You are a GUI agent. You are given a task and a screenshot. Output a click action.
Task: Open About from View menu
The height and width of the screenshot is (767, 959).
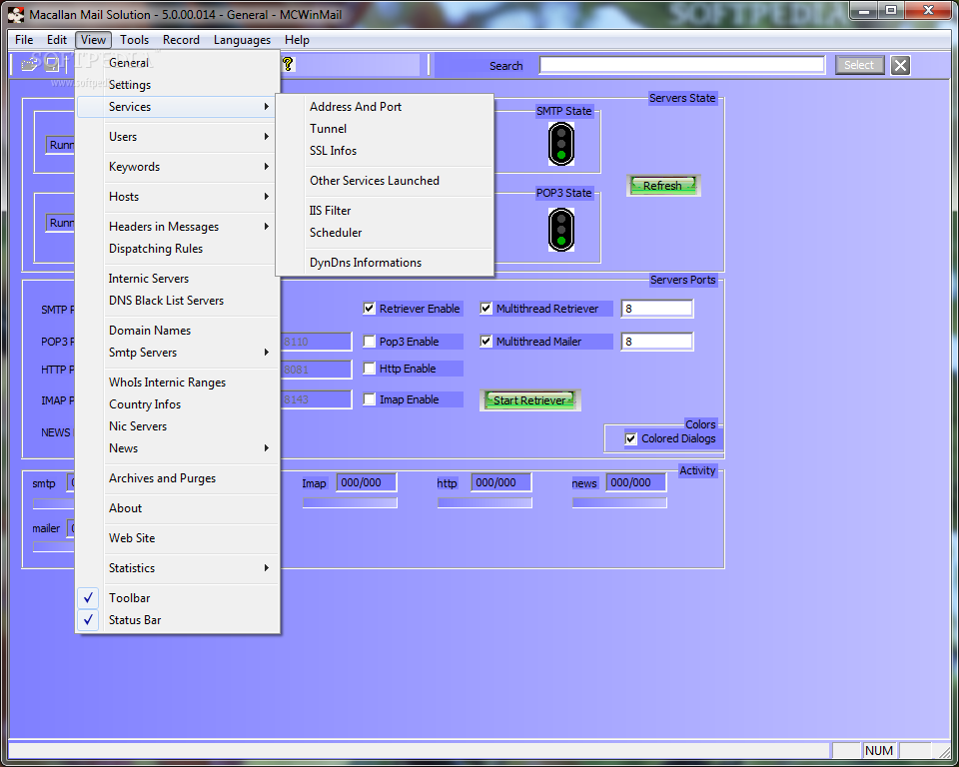(178, 508)
